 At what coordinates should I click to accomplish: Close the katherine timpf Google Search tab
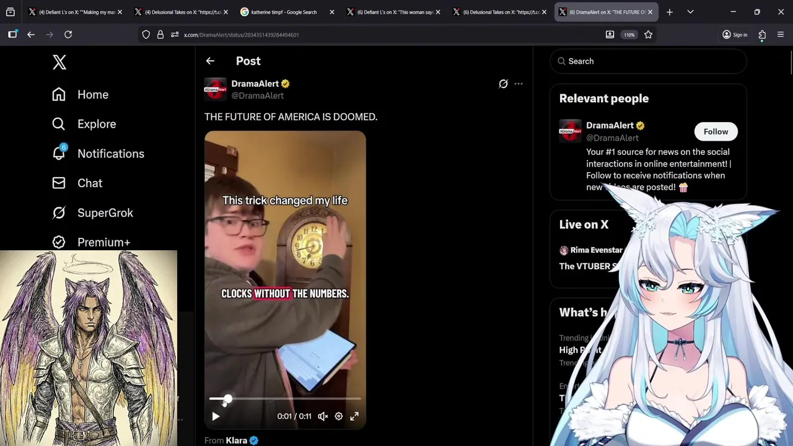tap(332, 12)
